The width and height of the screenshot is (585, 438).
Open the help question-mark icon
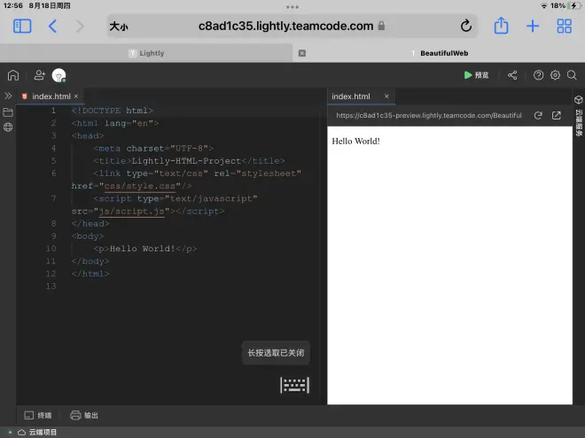pyautogui.click(x=538, y=75)
